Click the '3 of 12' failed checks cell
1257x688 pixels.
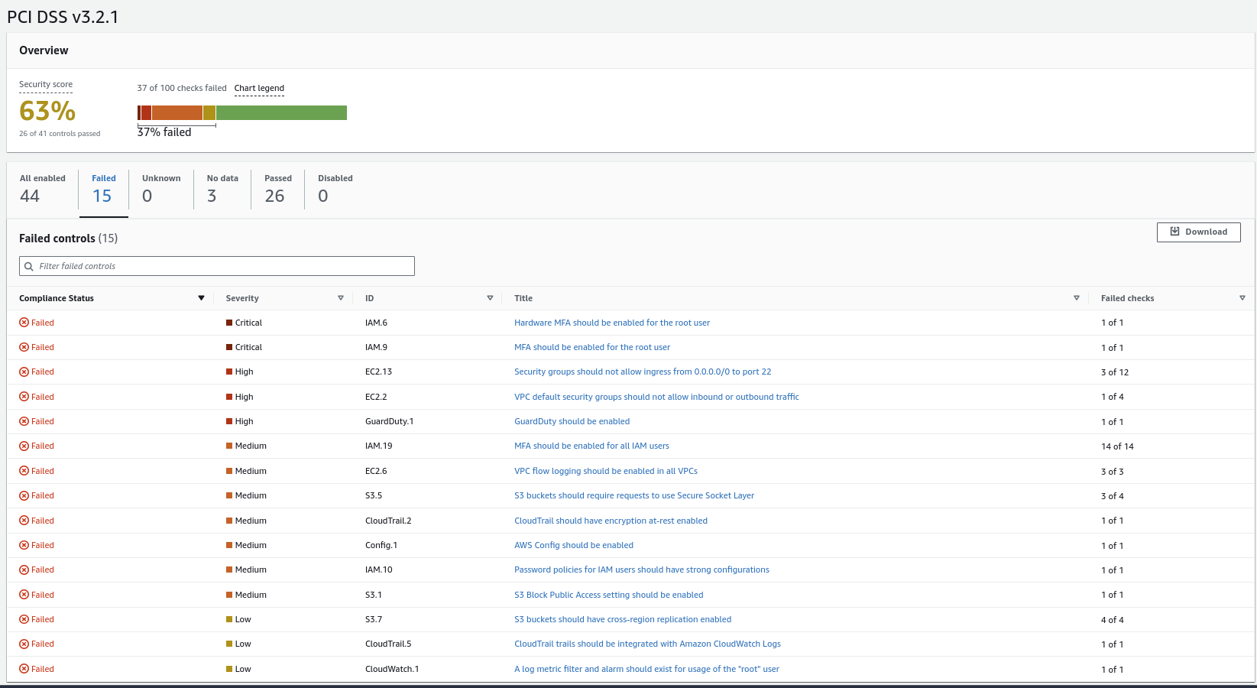[x=1115, y=372]
